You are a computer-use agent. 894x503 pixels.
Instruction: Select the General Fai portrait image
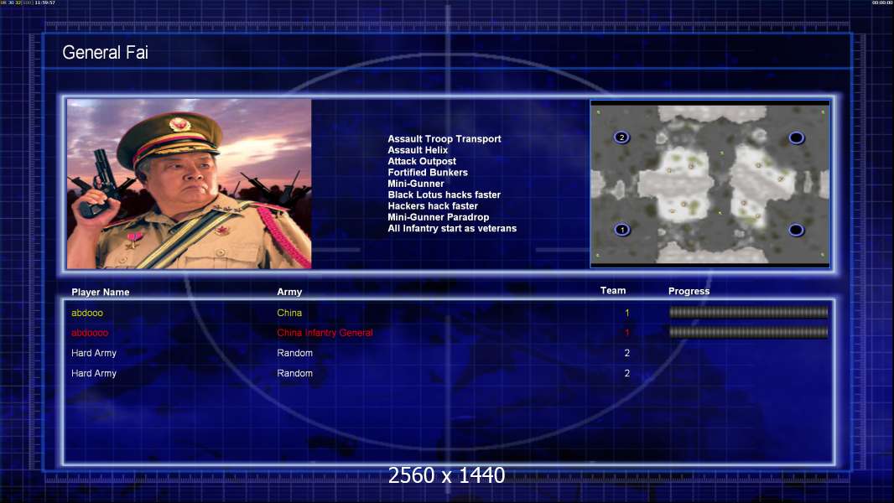190,184
